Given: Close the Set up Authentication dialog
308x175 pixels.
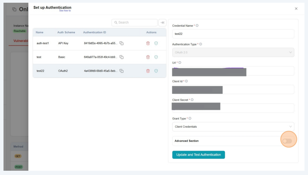Looking at the screenshot, I should [x=296, y=9].
